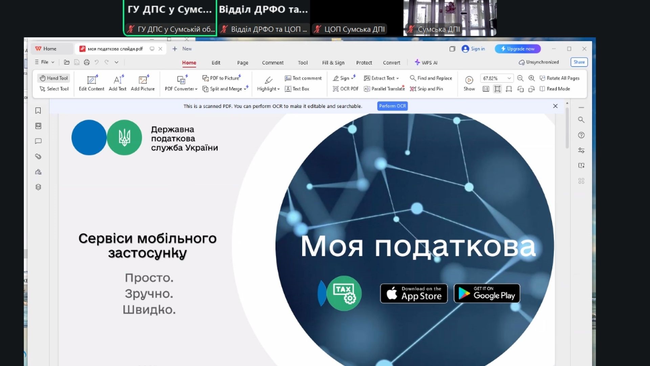Click the vertical scrollbar thumb
The image size is (650, 366).
pos(567,129)
